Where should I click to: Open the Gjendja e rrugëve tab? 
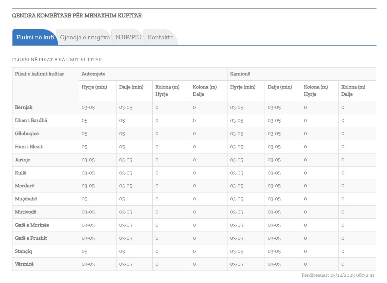click(85, 37)
